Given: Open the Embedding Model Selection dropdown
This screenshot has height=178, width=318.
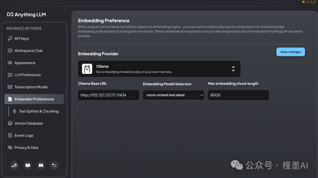Looking at the screenshot, I should click(173, 95).
